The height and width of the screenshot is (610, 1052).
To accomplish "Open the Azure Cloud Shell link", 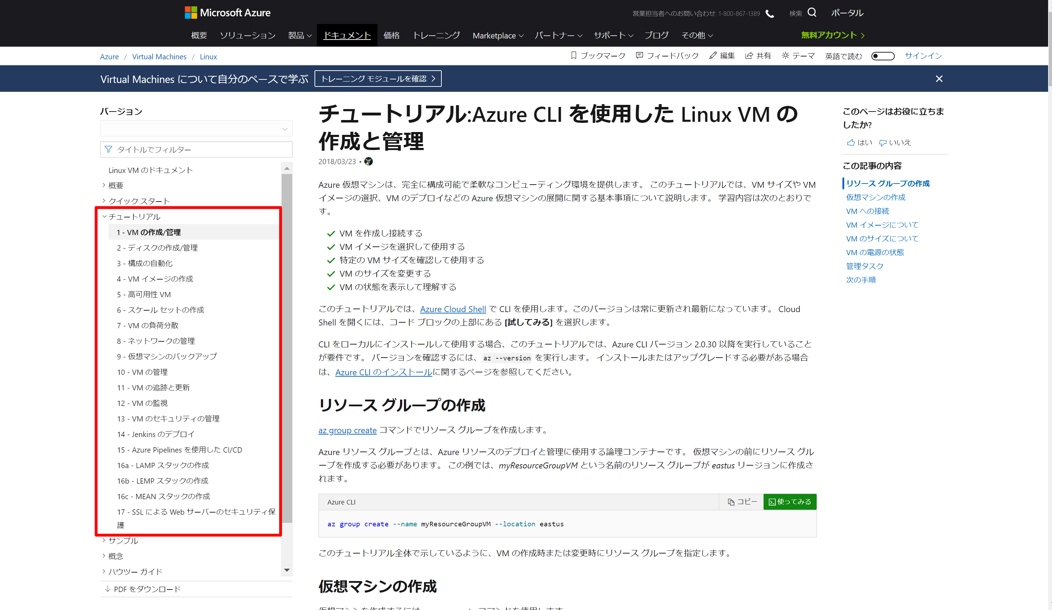I will tap(453, 309).
